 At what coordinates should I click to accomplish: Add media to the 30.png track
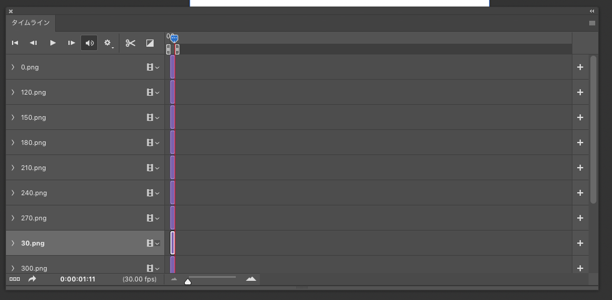coord(580,243)
